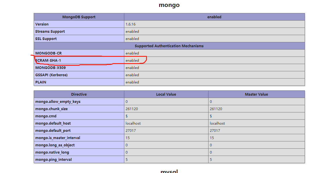Viewport: 336px width, 173px height.
Task: Click "enabled" in the PLAIN row
Action: pos(132,82)
